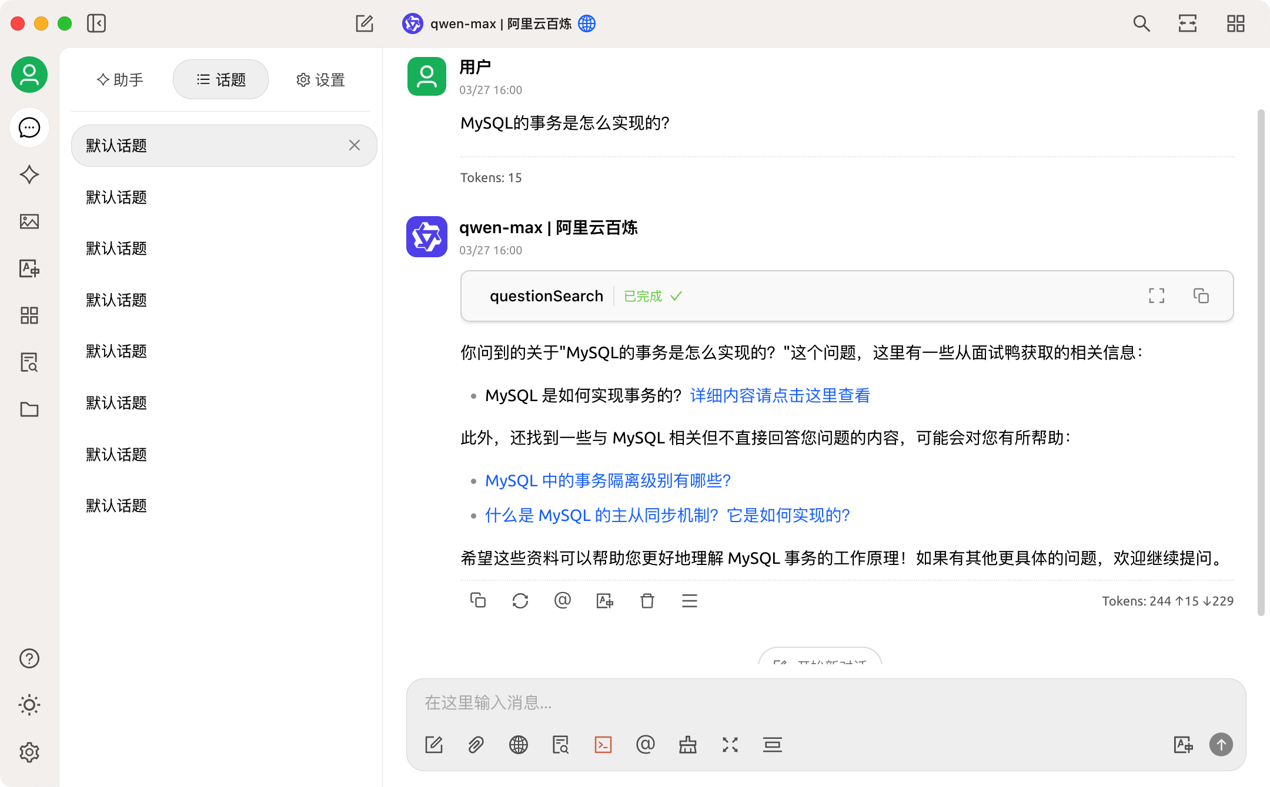This screenshot has height=787, width=1270.
Task: Toggle web search globe in input toolbar
Action: point(518,745)
